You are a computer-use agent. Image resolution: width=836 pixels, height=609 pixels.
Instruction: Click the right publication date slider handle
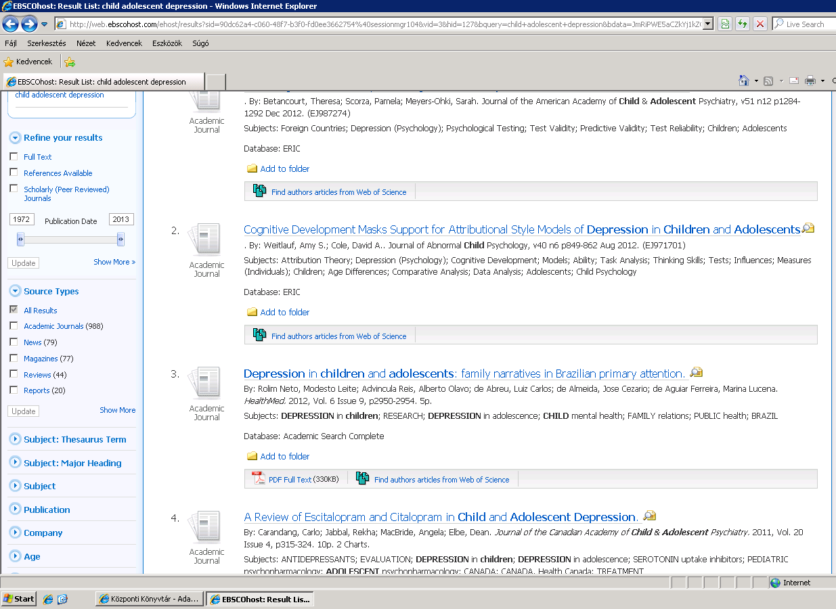[120, 239]
